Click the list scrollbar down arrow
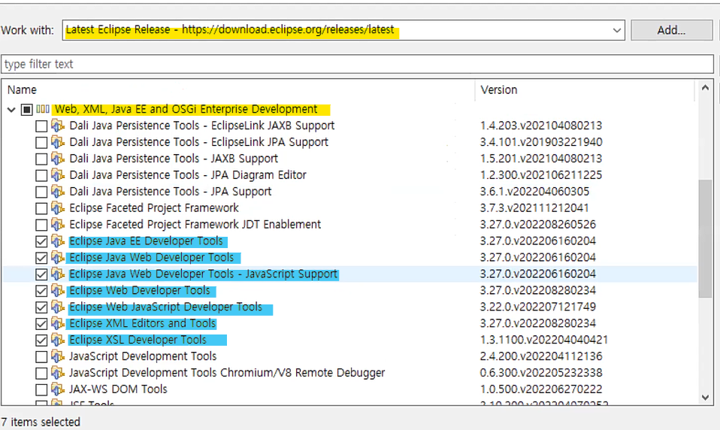Viewport: 720px width, 430px height. tap(705, 398)
